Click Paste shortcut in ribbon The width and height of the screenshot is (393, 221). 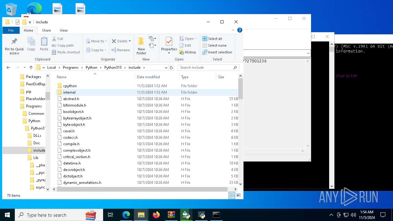point(66,52)
